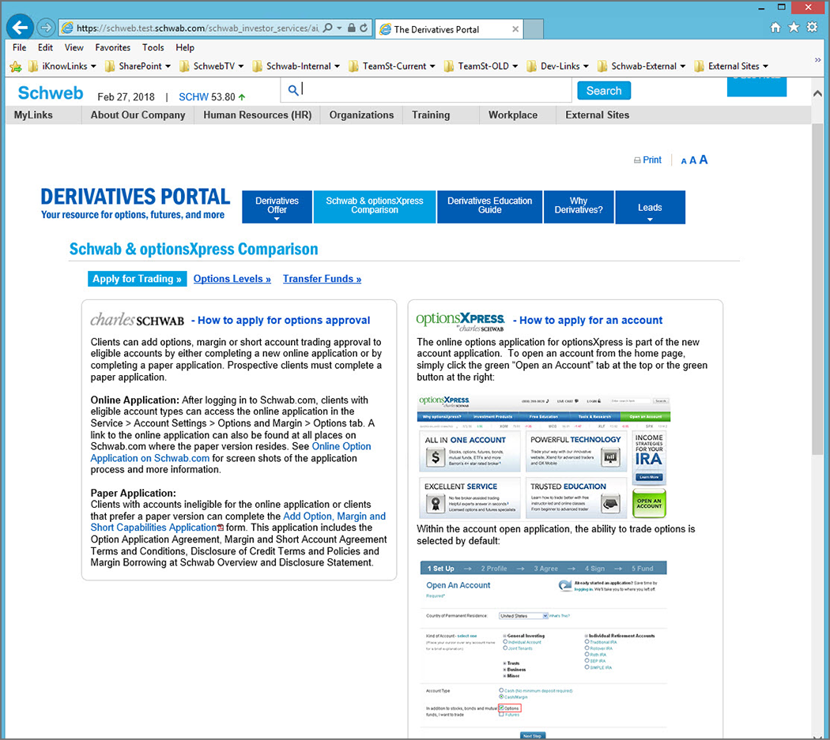830x740 pixels.
Task: Open External Sites navigation item in Schweb bar
Action: pyautogui.click(x=597, y=115)
